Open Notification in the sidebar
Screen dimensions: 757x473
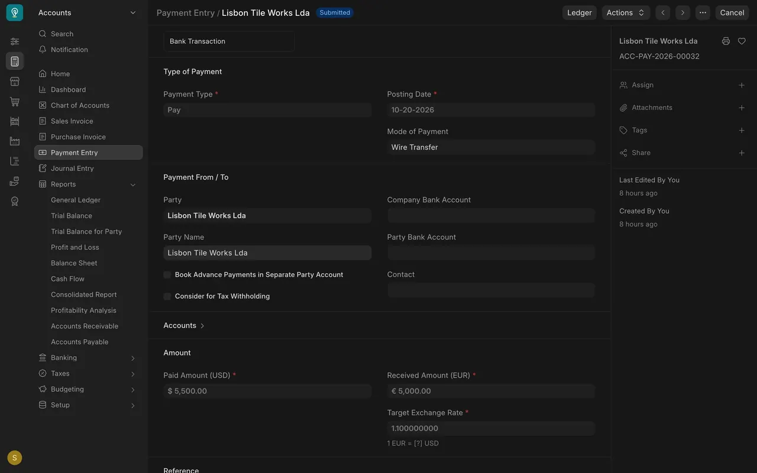pos(88,50)
